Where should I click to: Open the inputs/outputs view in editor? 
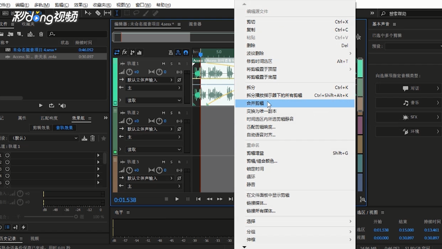click(117, 52)
